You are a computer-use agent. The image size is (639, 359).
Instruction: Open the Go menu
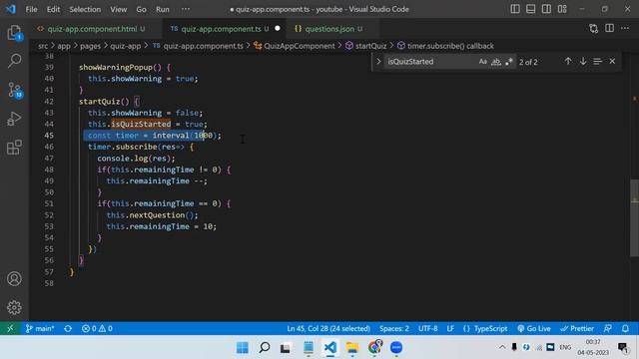click(141, 9)
